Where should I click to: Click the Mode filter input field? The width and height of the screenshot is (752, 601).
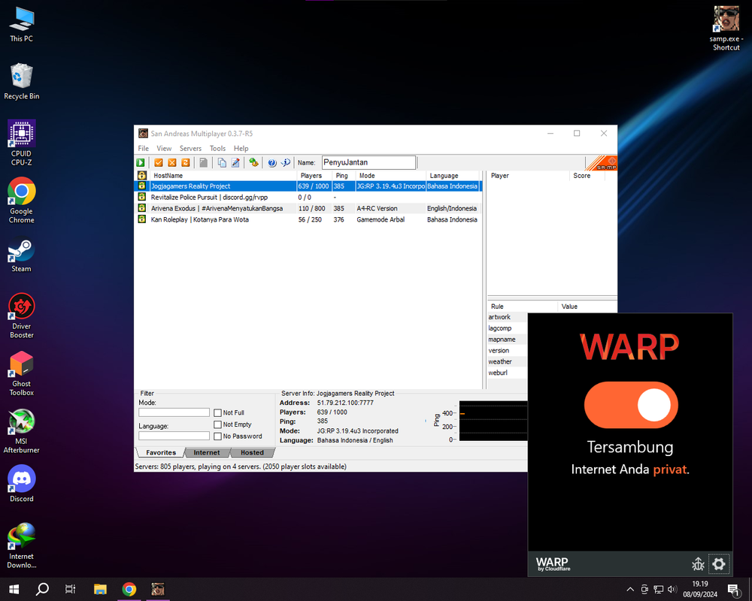(174, 412)
